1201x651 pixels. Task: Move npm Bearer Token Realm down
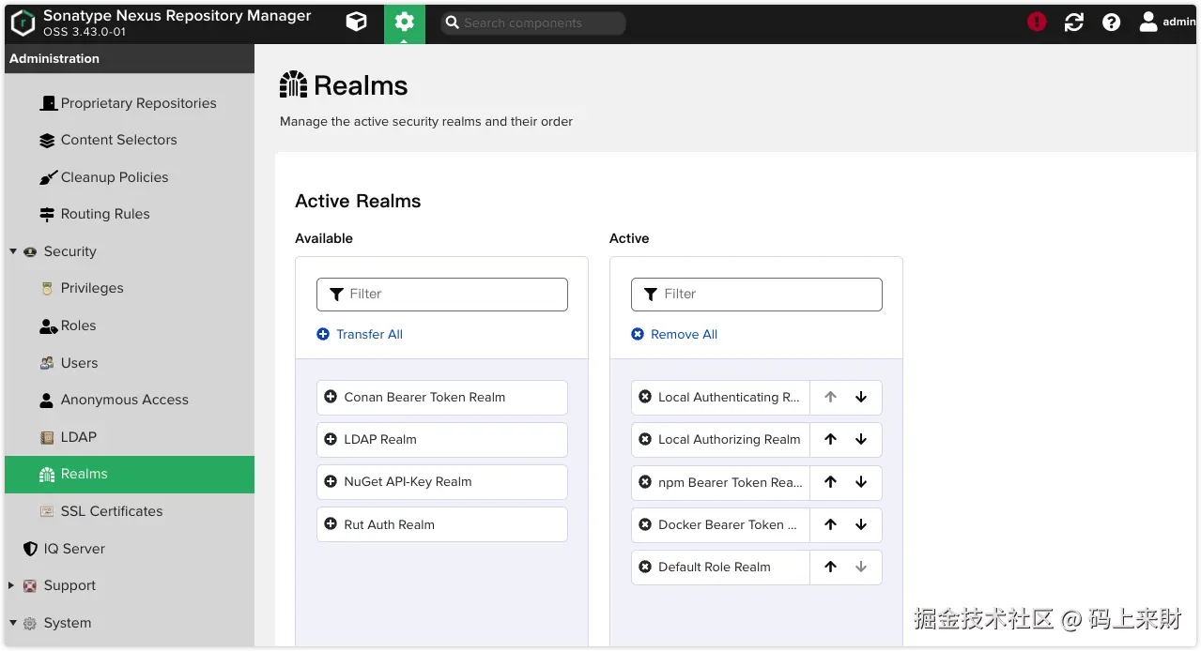(x=861, y=482)
